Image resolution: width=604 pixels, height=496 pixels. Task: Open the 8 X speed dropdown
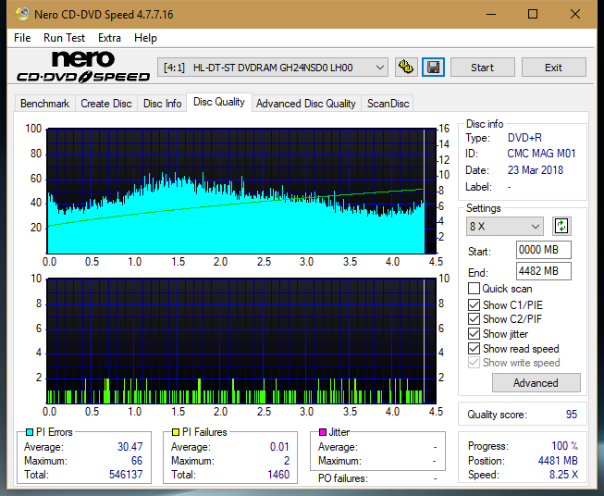[x=505, y=226]
